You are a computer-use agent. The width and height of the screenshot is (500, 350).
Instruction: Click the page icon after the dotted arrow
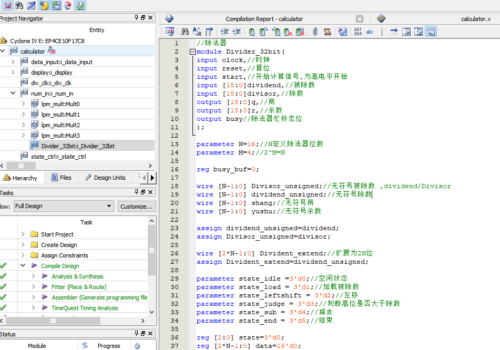pos(406,32)
